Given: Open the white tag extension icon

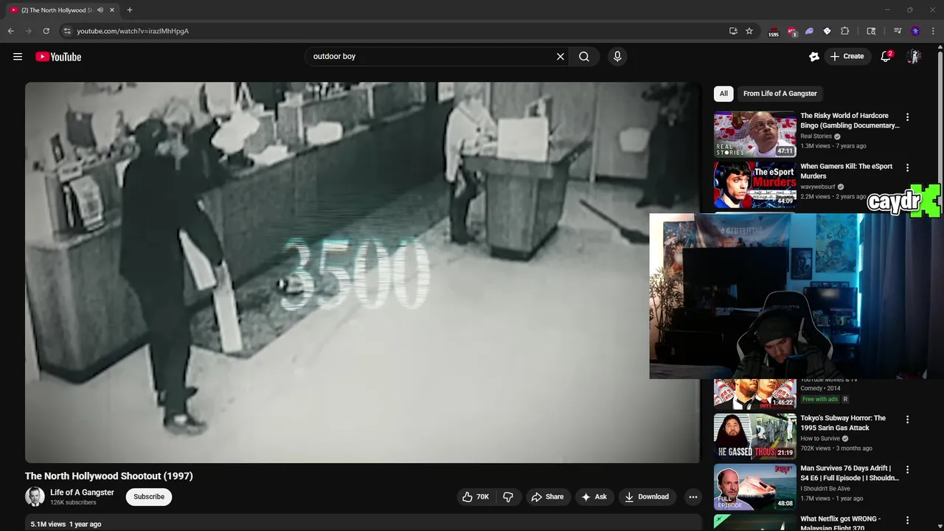Looking at the screenshot, I should click(x=827, y=31).
